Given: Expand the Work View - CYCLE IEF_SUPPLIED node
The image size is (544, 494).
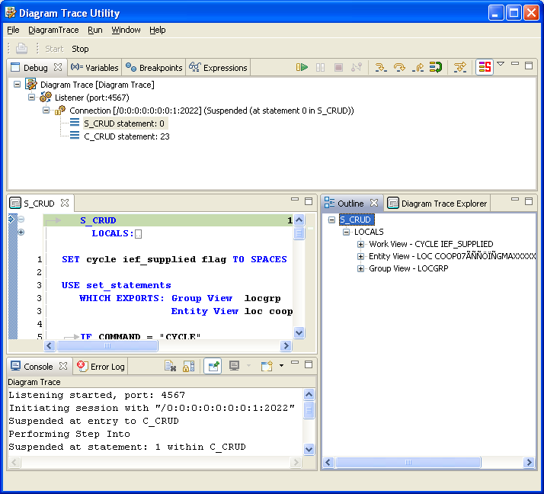Looking at the screenshot, I should [361, 245].
